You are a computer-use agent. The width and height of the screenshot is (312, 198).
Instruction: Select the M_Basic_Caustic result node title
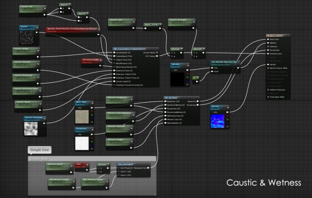(x=275, y=36)
